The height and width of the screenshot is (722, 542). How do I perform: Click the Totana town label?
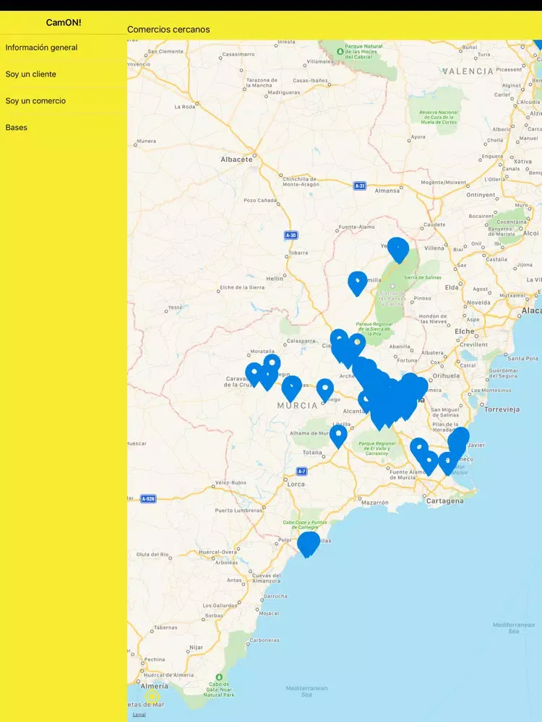[x=312, y=453]
